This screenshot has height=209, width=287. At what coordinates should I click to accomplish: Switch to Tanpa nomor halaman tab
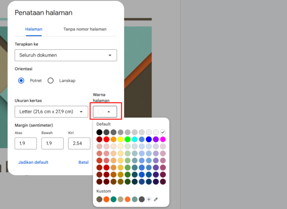(85, 29)
